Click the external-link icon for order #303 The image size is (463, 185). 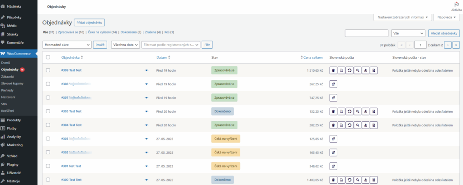point(333,139)
